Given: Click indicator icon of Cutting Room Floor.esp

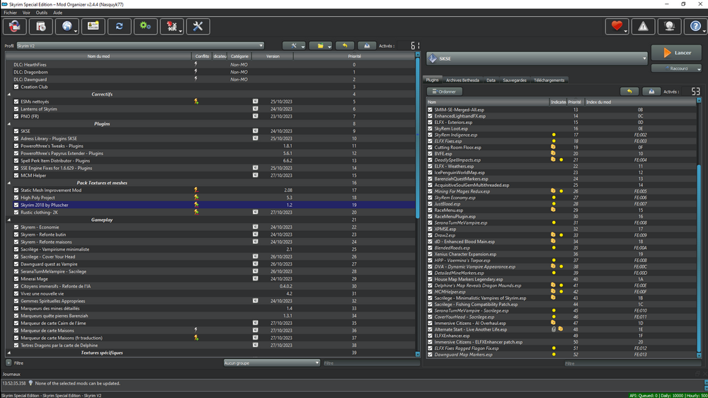Looking at the screenshot, I should click(553, 147).
